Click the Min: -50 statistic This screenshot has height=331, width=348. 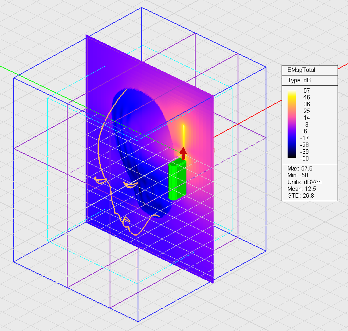(298, 175)
